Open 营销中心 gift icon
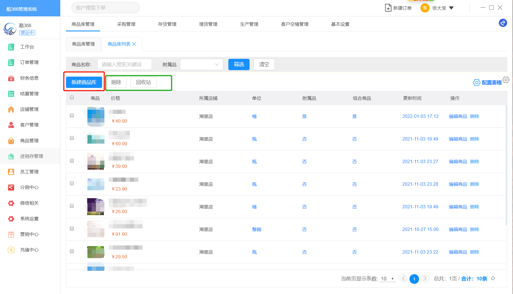 [x=11, y=234]
